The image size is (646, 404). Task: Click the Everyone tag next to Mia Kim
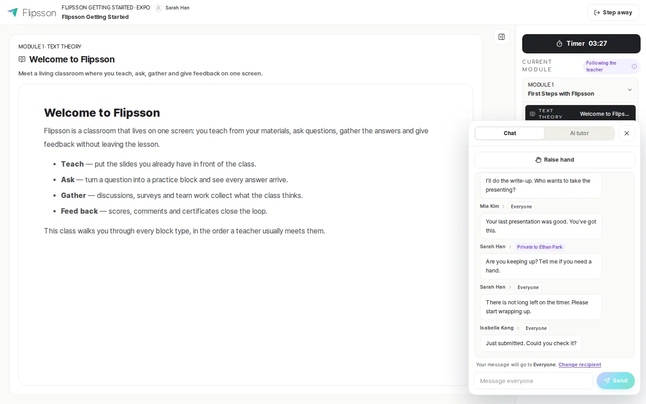coord(521,206)
